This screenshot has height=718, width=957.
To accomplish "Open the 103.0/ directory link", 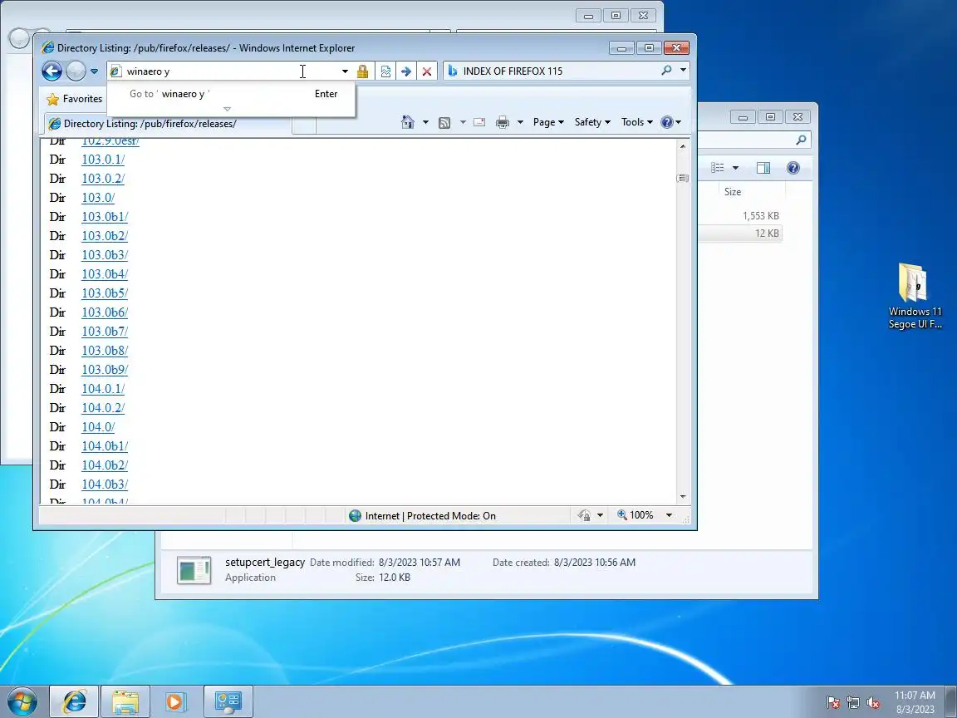I will [98, 198].
